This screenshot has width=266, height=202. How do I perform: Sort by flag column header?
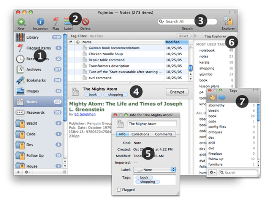click(x=71, y=42)
